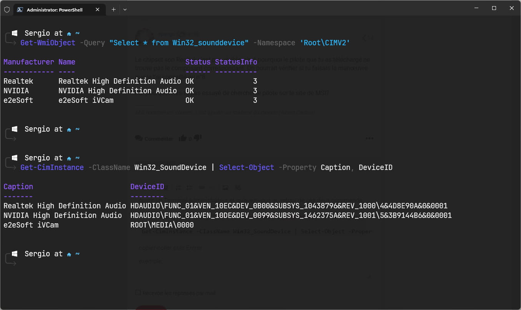Close the Administrator: PowerShell tab
The height and width of the screenshot is (310, 521).
pyautogui.click(x=98, y=10)
